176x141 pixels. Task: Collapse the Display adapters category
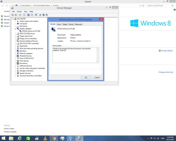click(15, 29)
